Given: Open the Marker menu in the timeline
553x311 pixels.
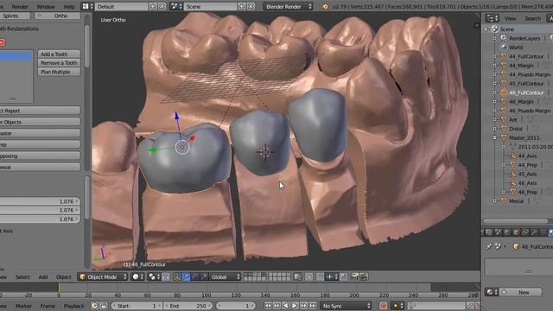Looking at the screenshot, I should pyautogui.click(x=23, y=306).
